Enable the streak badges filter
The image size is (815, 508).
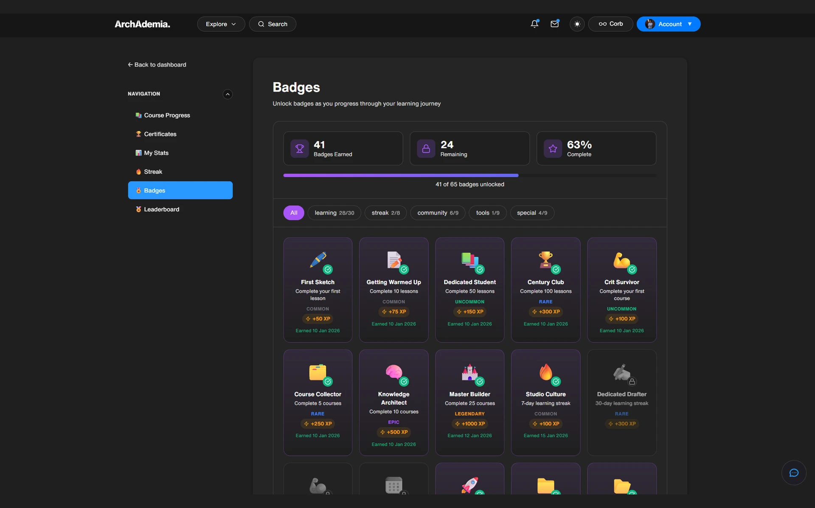click(x=385, y=212)
